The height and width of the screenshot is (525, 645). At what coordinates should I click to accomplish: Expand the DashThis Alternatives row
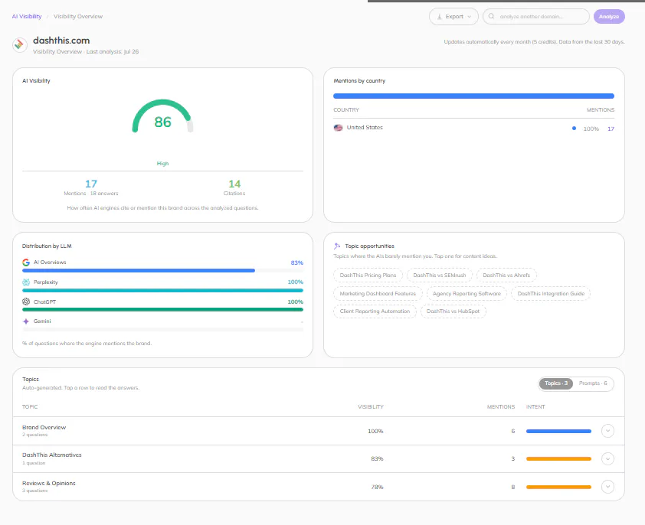[607, 459]
